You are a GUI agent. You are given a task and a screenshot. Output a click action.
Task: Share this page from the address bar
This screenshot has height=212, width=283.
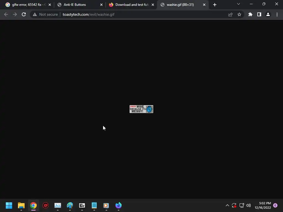tap(230, 14)
